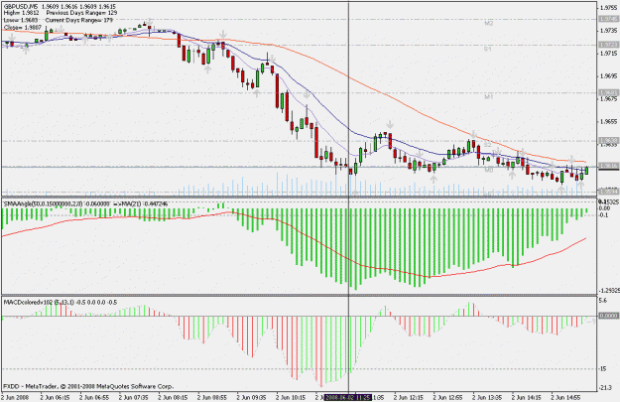Click the vertical crosshair line in price chart
The image size is (620, 402).
348,99
